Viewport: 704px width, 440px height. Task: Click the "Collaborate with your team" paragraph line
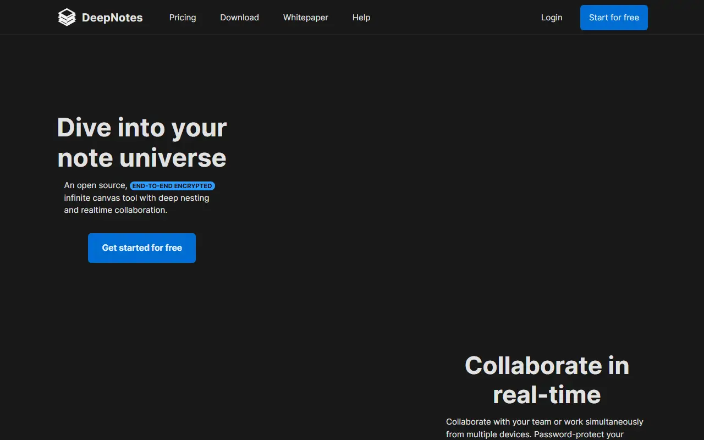544,422
